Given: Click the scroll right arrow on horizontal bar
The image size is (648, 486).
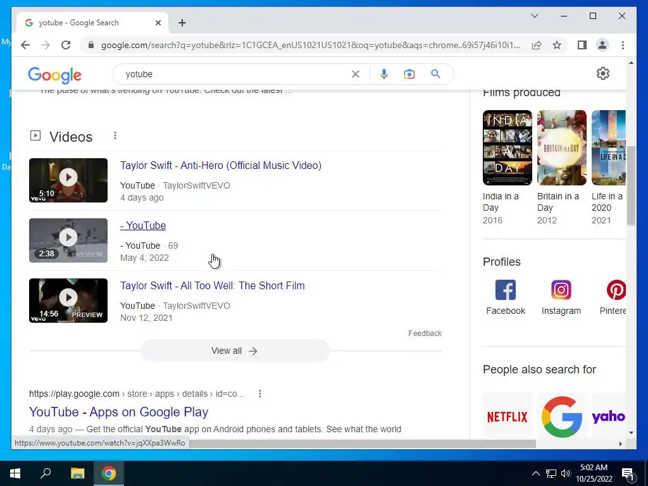Looking at the screenshot, I should [x=620, y=444].
